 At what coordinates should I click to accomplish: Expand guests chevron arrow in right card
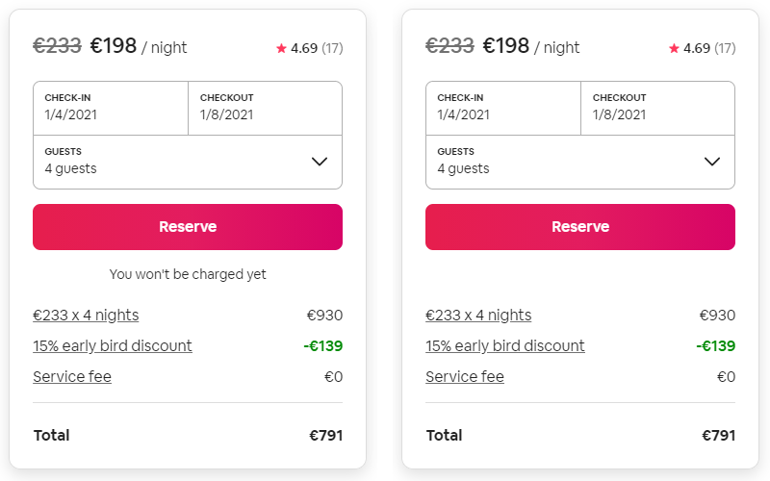tap(713, 161)
